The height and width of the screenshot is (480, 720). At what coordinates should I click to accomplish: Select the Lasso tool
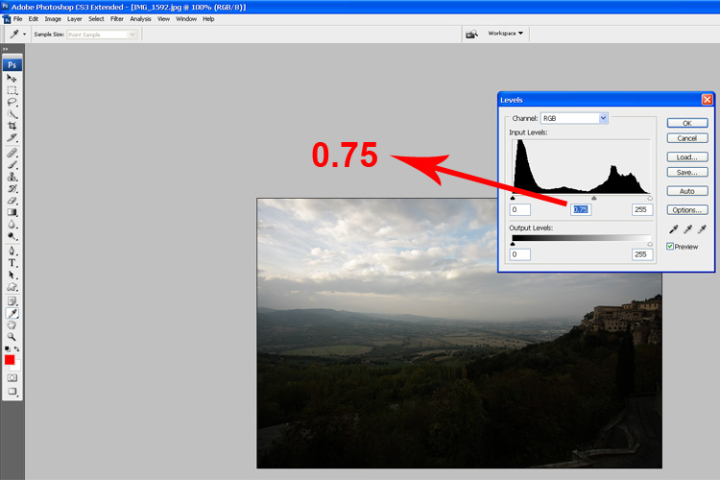12,102
